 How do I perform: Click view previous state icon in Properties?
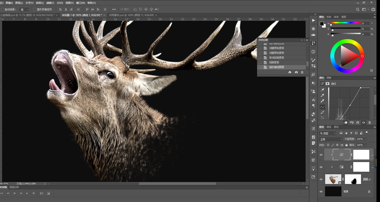[352, 123]
